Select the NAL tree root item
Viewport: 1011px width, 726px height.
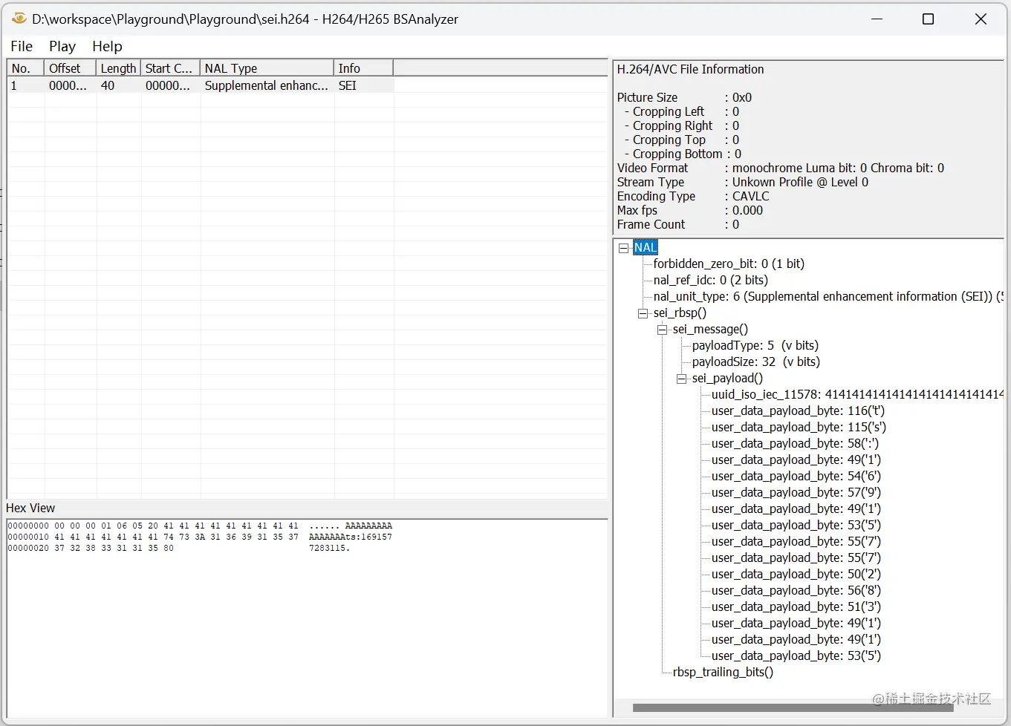pyautogui.click(x=646, y=248)
